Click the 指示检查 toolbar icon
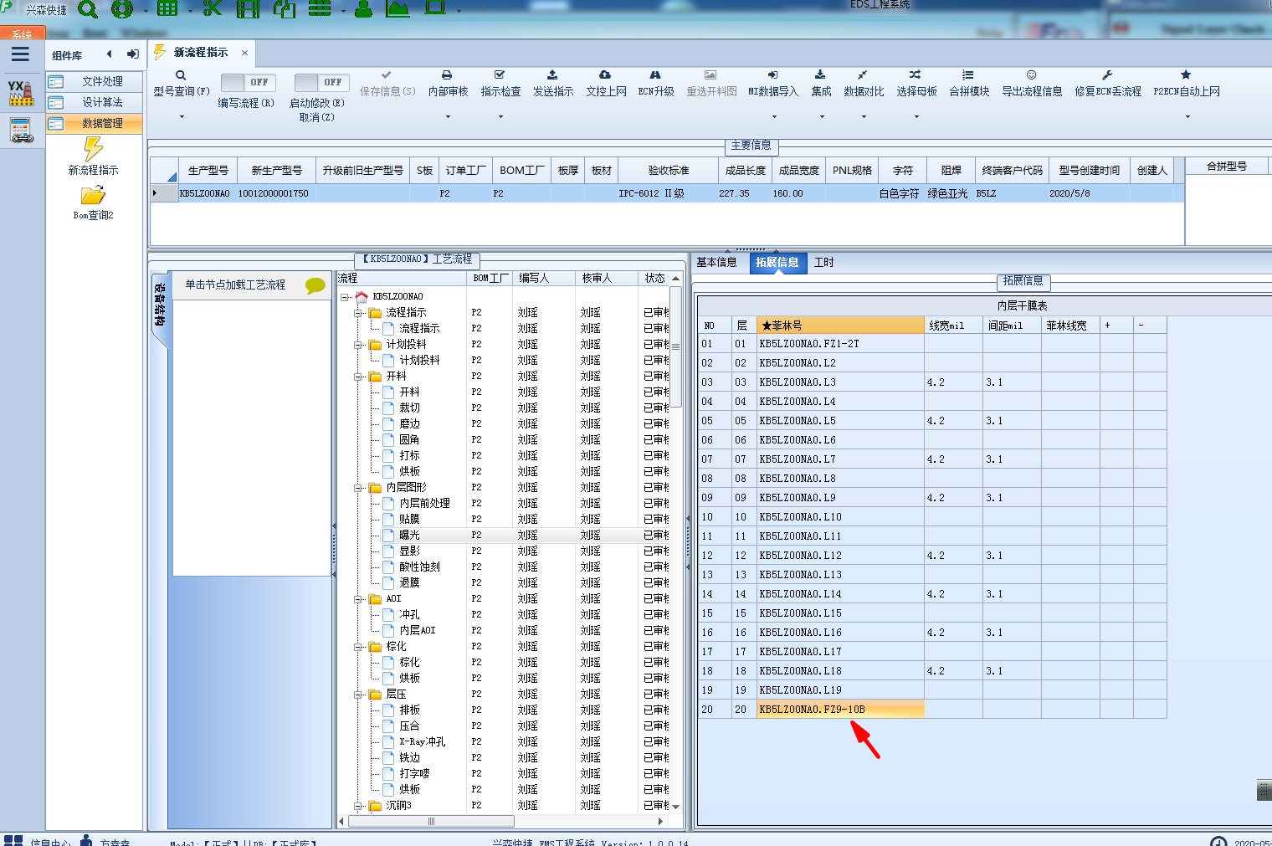This screenshot has height=846, width=1272. click(500, 76)
